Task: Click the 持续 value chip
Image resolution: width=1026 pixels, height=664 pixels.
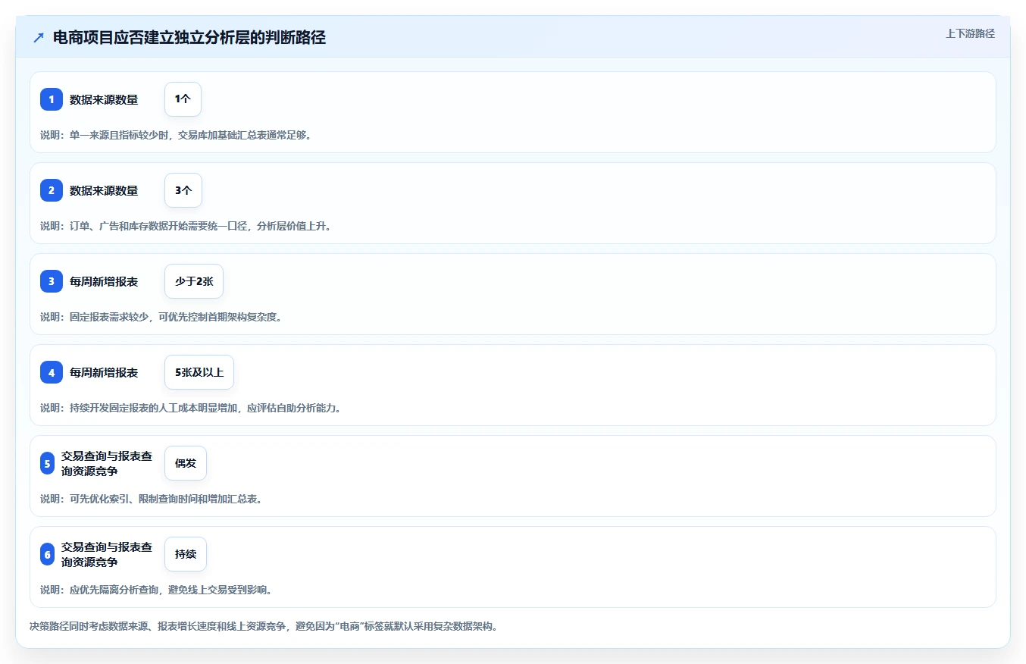Action: tap(186, 554)
